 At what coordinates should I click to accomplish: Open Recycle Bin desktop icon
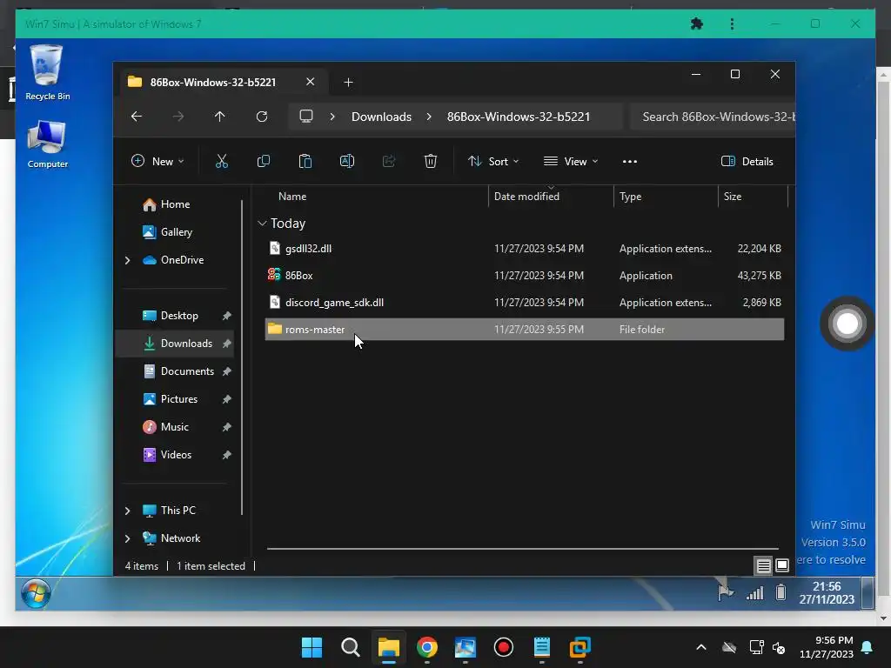[x=47, y=73]
